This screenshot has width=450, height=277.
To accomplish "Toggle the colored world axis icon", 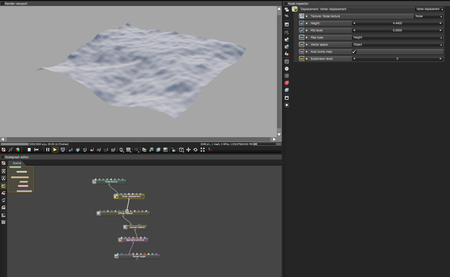I will click(x=210, y=150).
